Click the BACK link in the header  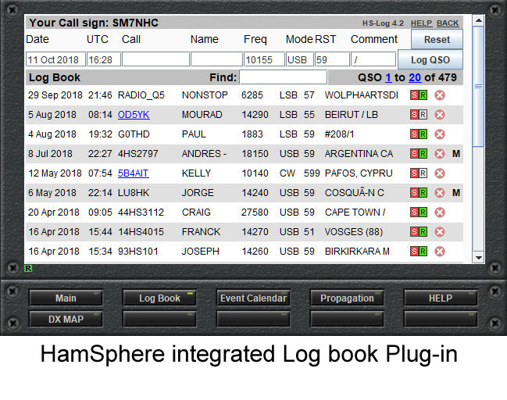tap(448, 23)
